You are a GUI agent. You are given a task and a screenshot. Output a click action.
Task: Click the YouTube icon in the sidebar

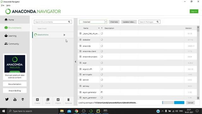point(15,99)
